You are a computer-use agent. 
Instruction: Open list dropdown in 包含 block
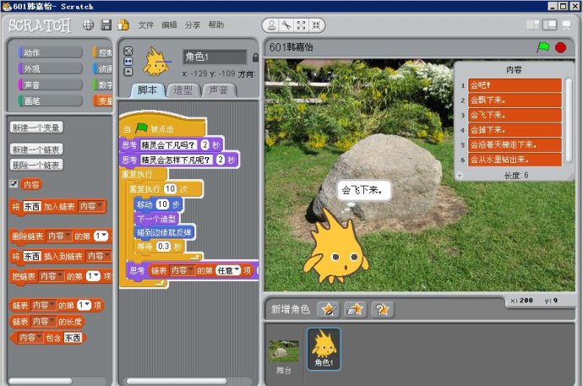click(x=30, y=337)
